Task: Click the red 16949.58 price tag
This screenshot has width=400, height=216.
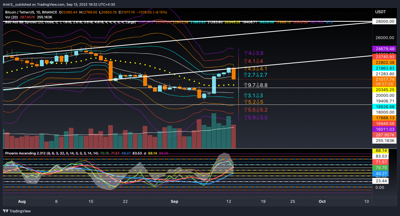Action: [385, 124]
